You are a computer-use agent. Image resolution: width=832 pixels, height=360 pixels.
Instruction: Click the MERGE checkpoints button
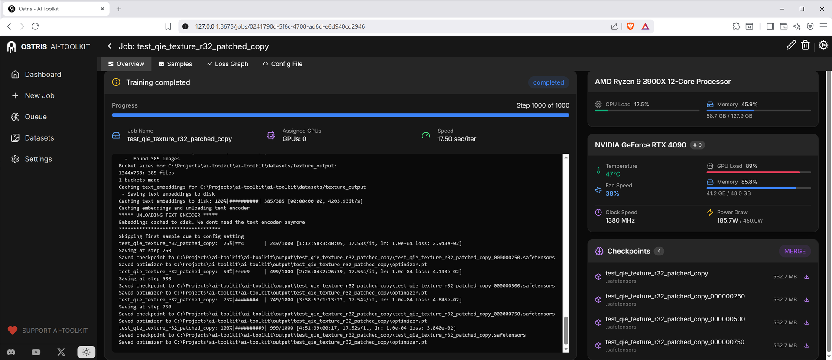pos(795,251)
